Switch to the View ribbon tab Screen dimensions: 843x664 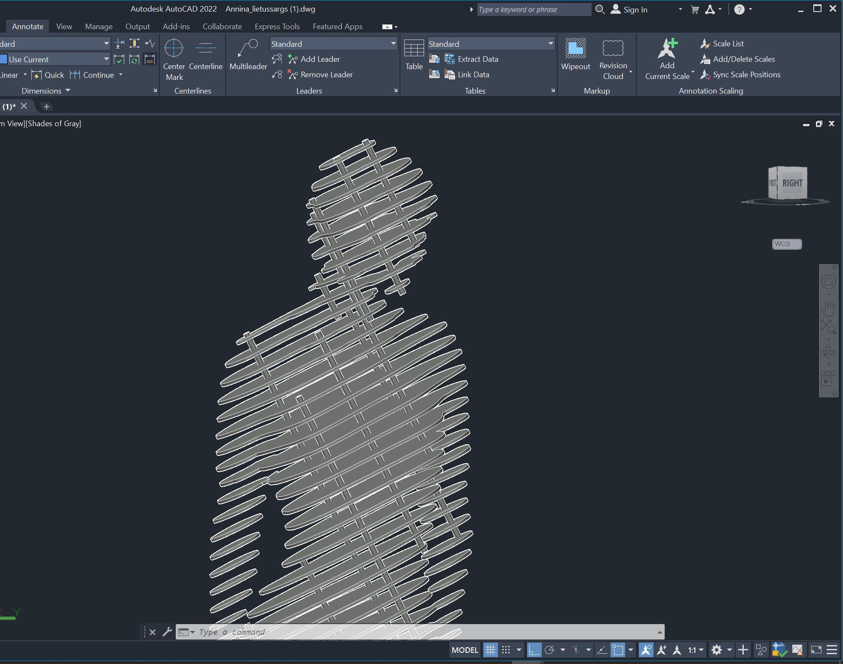coord(64,26)
